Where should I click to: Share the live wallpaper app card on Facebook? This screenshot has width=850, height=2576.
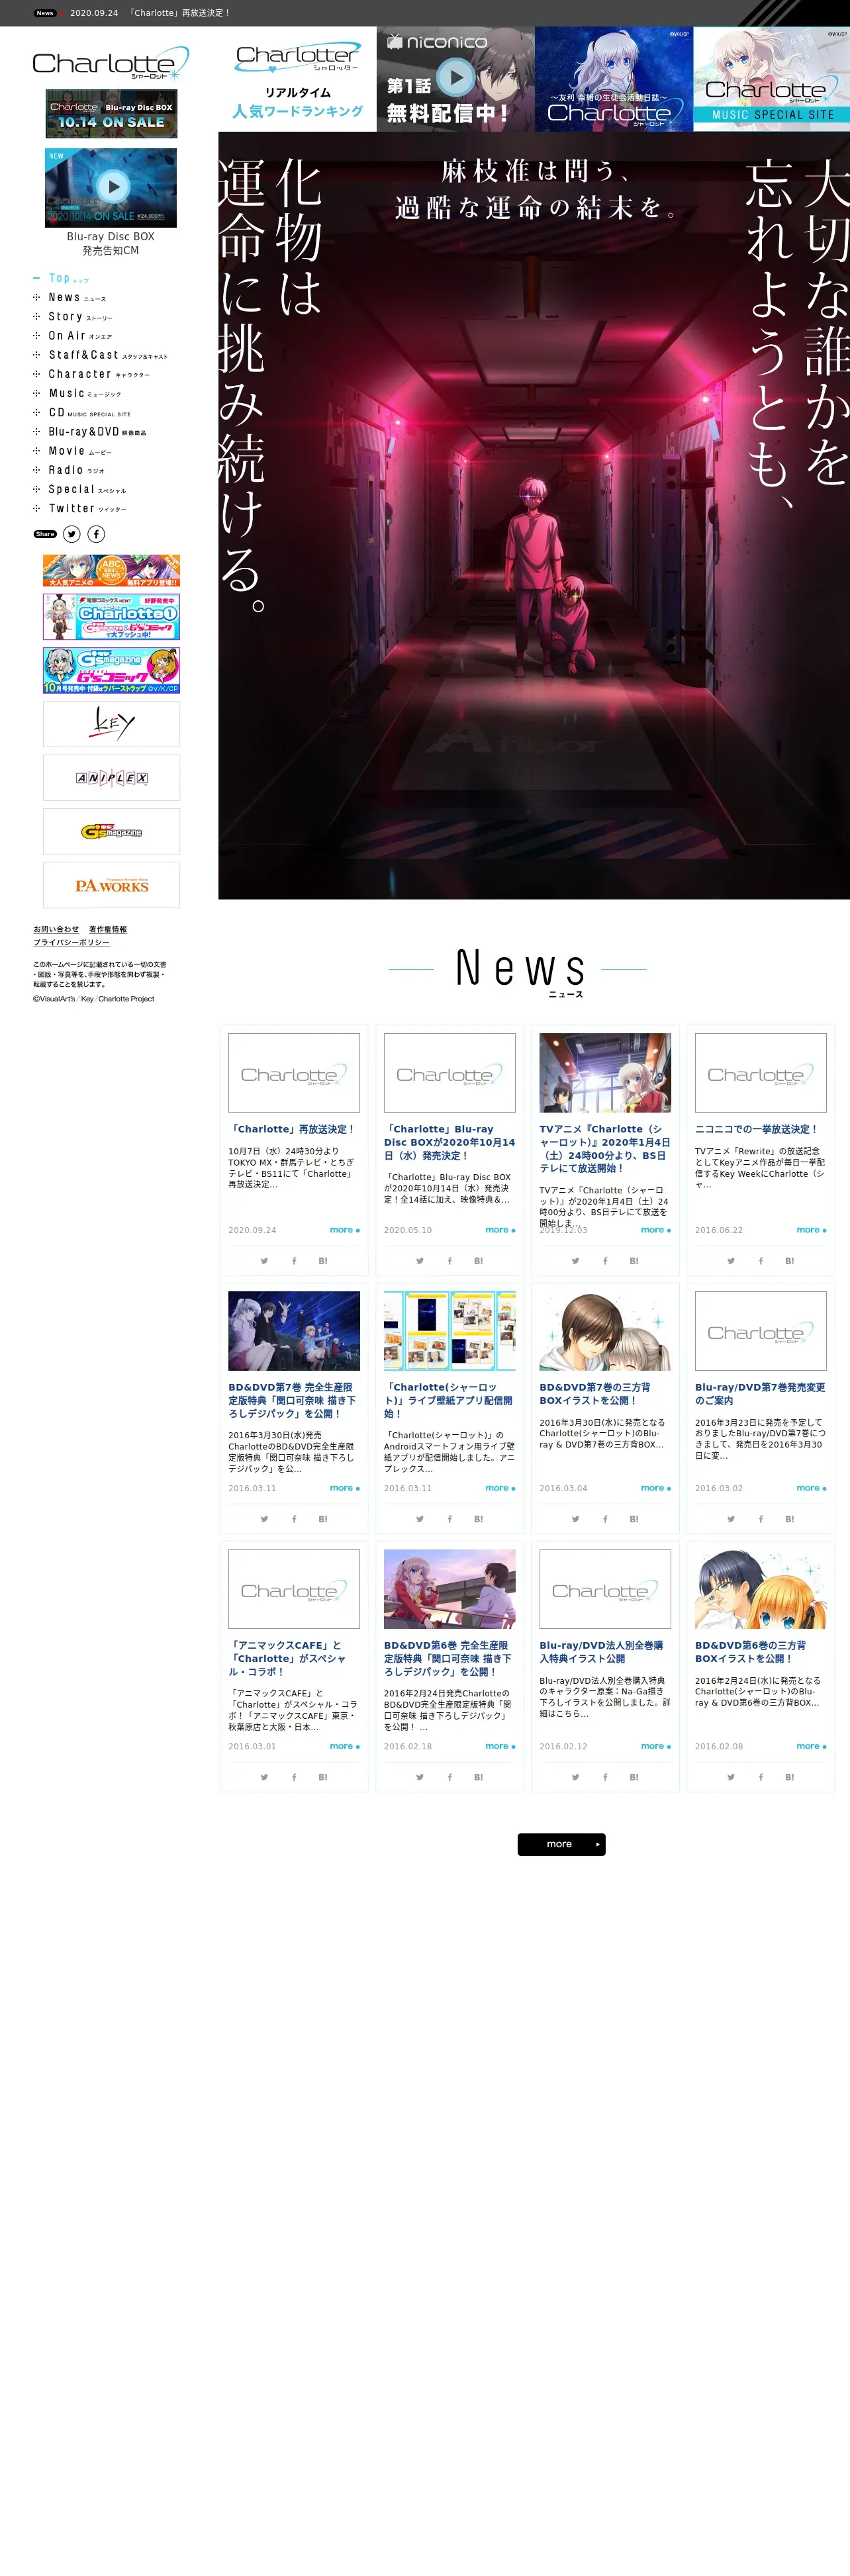[x=450, y=1519]
